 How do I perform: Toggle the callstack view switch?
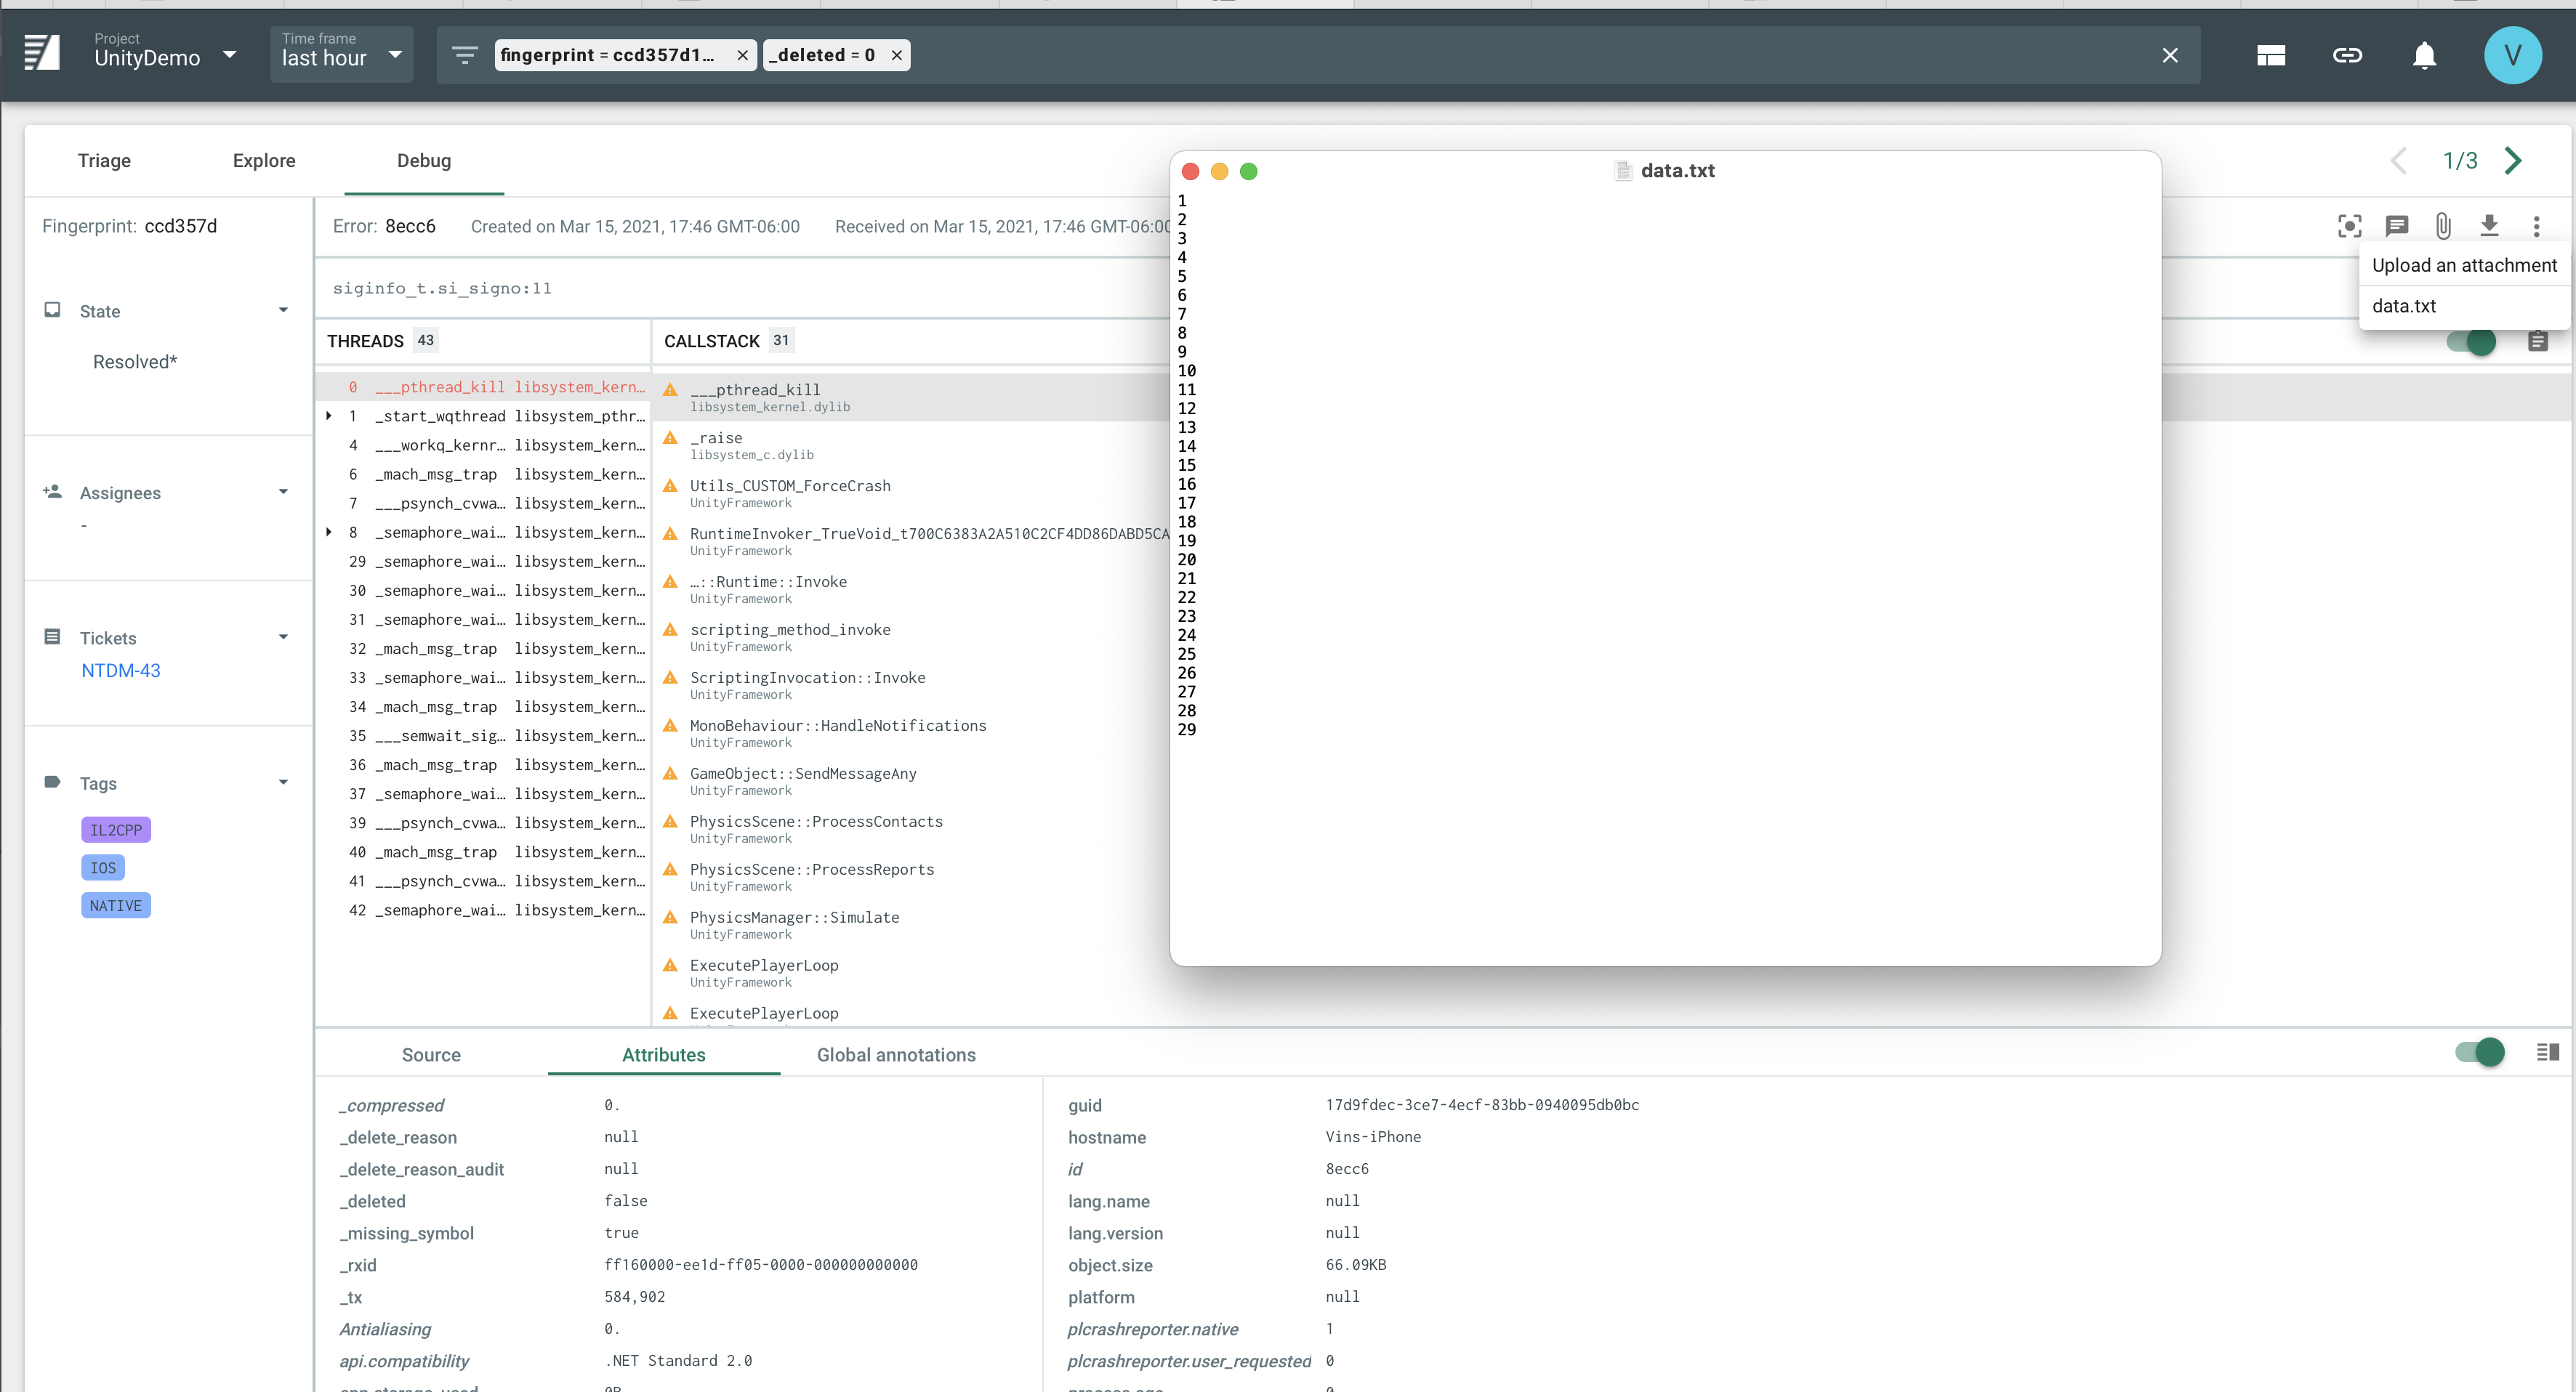(2471, 341)
